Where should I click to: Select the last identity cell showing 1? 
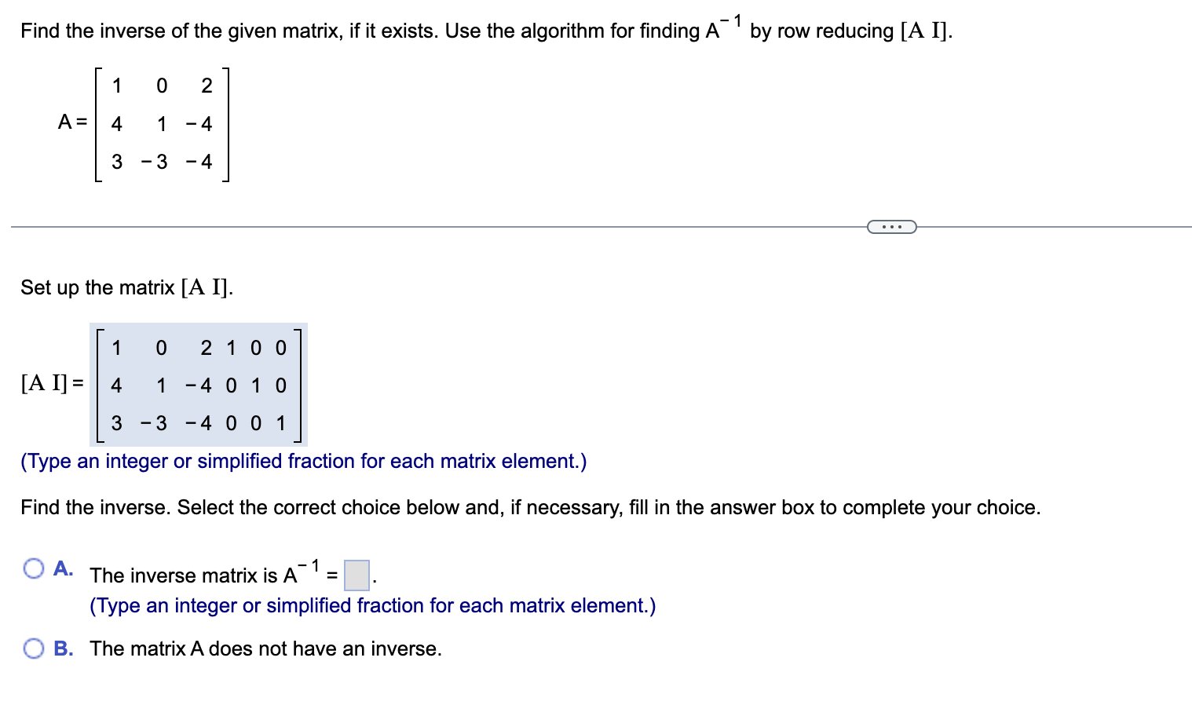[x=280, y=423]
